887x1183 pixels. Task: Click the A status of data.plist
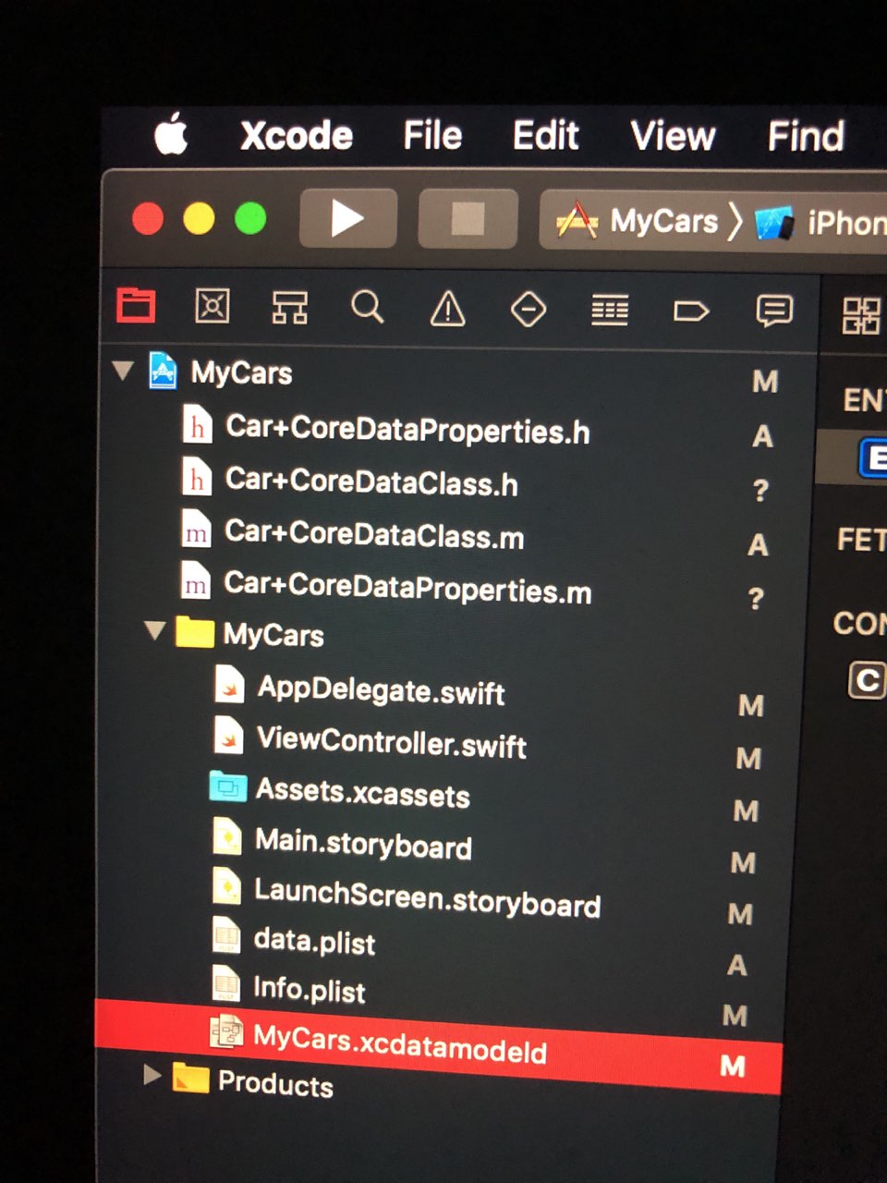[x=737, y=965]
